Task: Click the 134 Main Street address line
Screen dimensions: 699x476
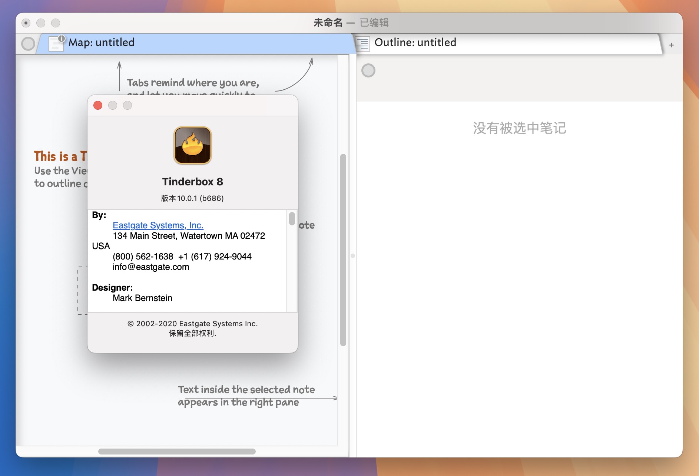Action: click(189, 236)
